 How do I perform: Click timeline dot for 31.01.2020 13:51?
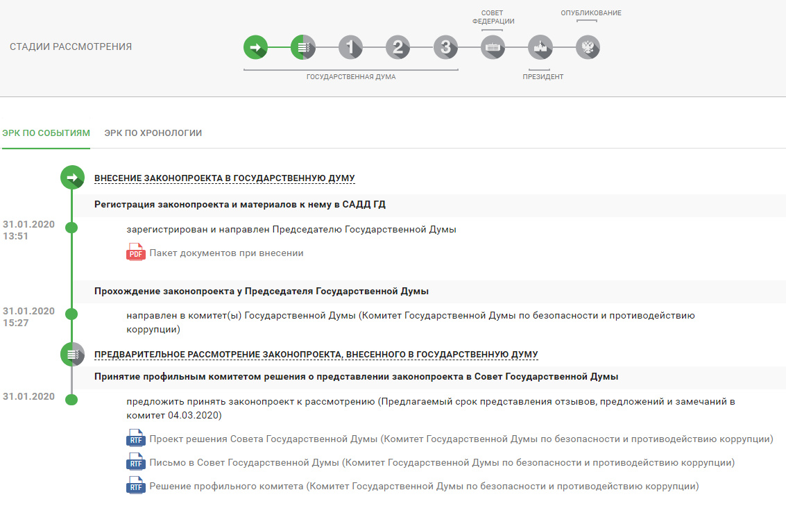71,228
